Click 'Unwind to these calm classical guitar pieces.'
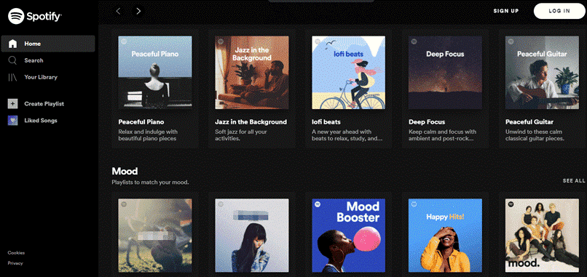The width and height of the screenshot is (587, 277). point(535,135)
